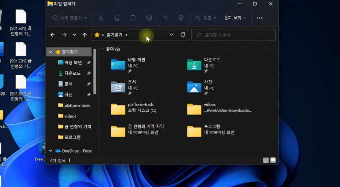Image resolution: width=340 pixels, height=187 pixels.
Task: Select 즐겨찾기 in the sidebar
Action: 69,52
